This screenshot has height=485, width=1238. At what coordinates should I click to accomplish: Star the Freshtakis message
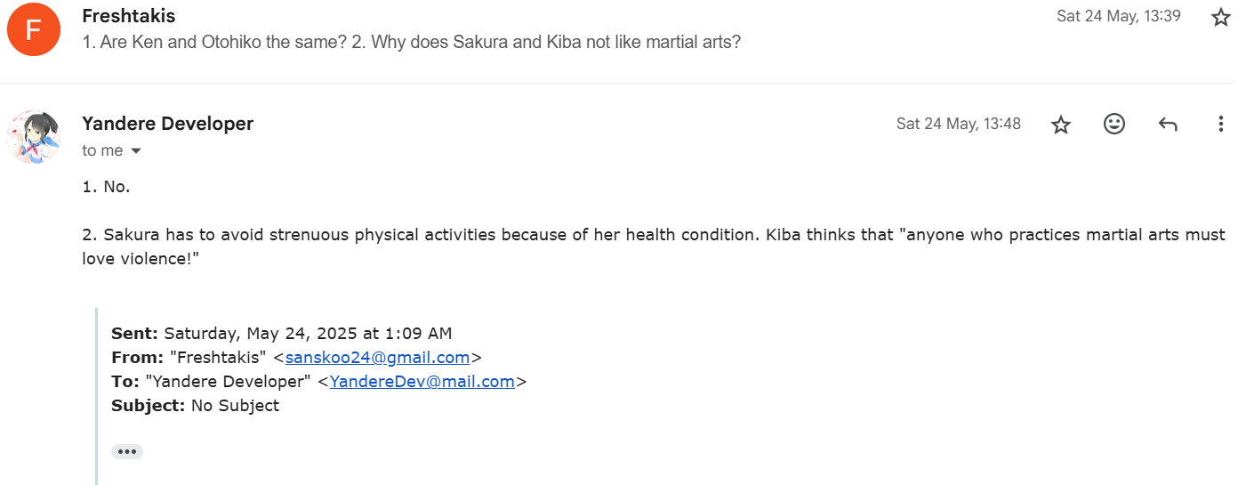[1220, 17]
